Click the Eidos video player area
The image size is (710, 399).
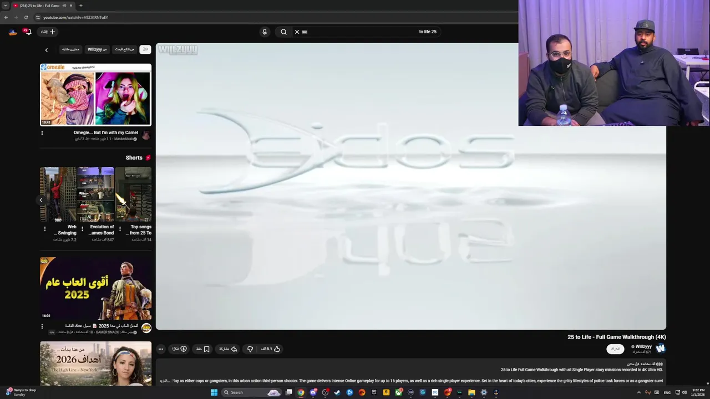pos(410,186)
